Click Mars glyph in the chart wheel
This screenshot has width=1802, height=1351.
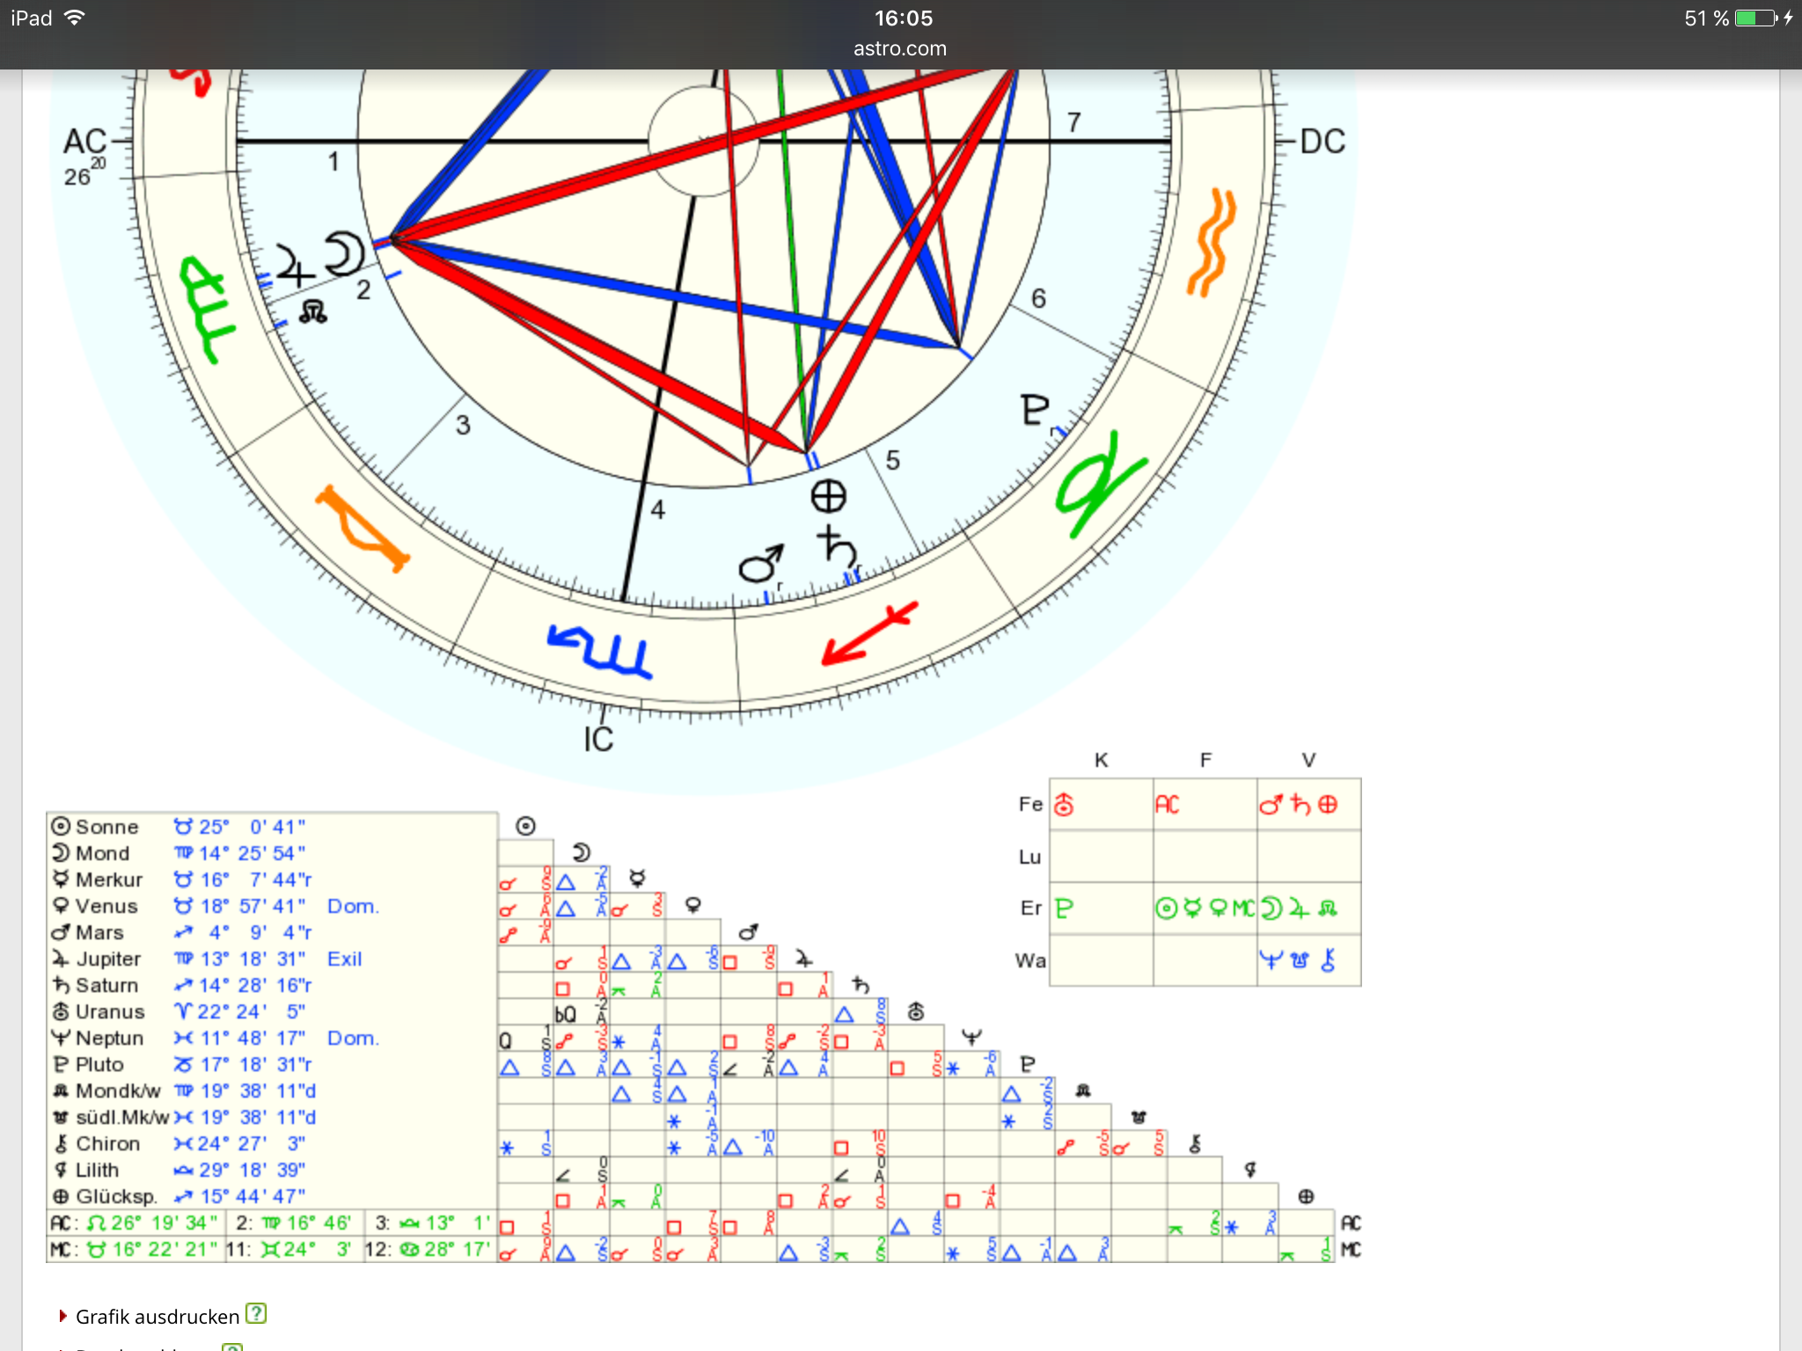tap(761, 564)
